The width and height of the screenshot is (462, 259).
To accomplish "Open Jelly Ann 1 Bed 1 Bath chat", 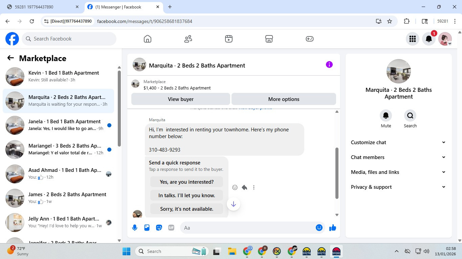I will pyautogui.click(x=58, y=223).
